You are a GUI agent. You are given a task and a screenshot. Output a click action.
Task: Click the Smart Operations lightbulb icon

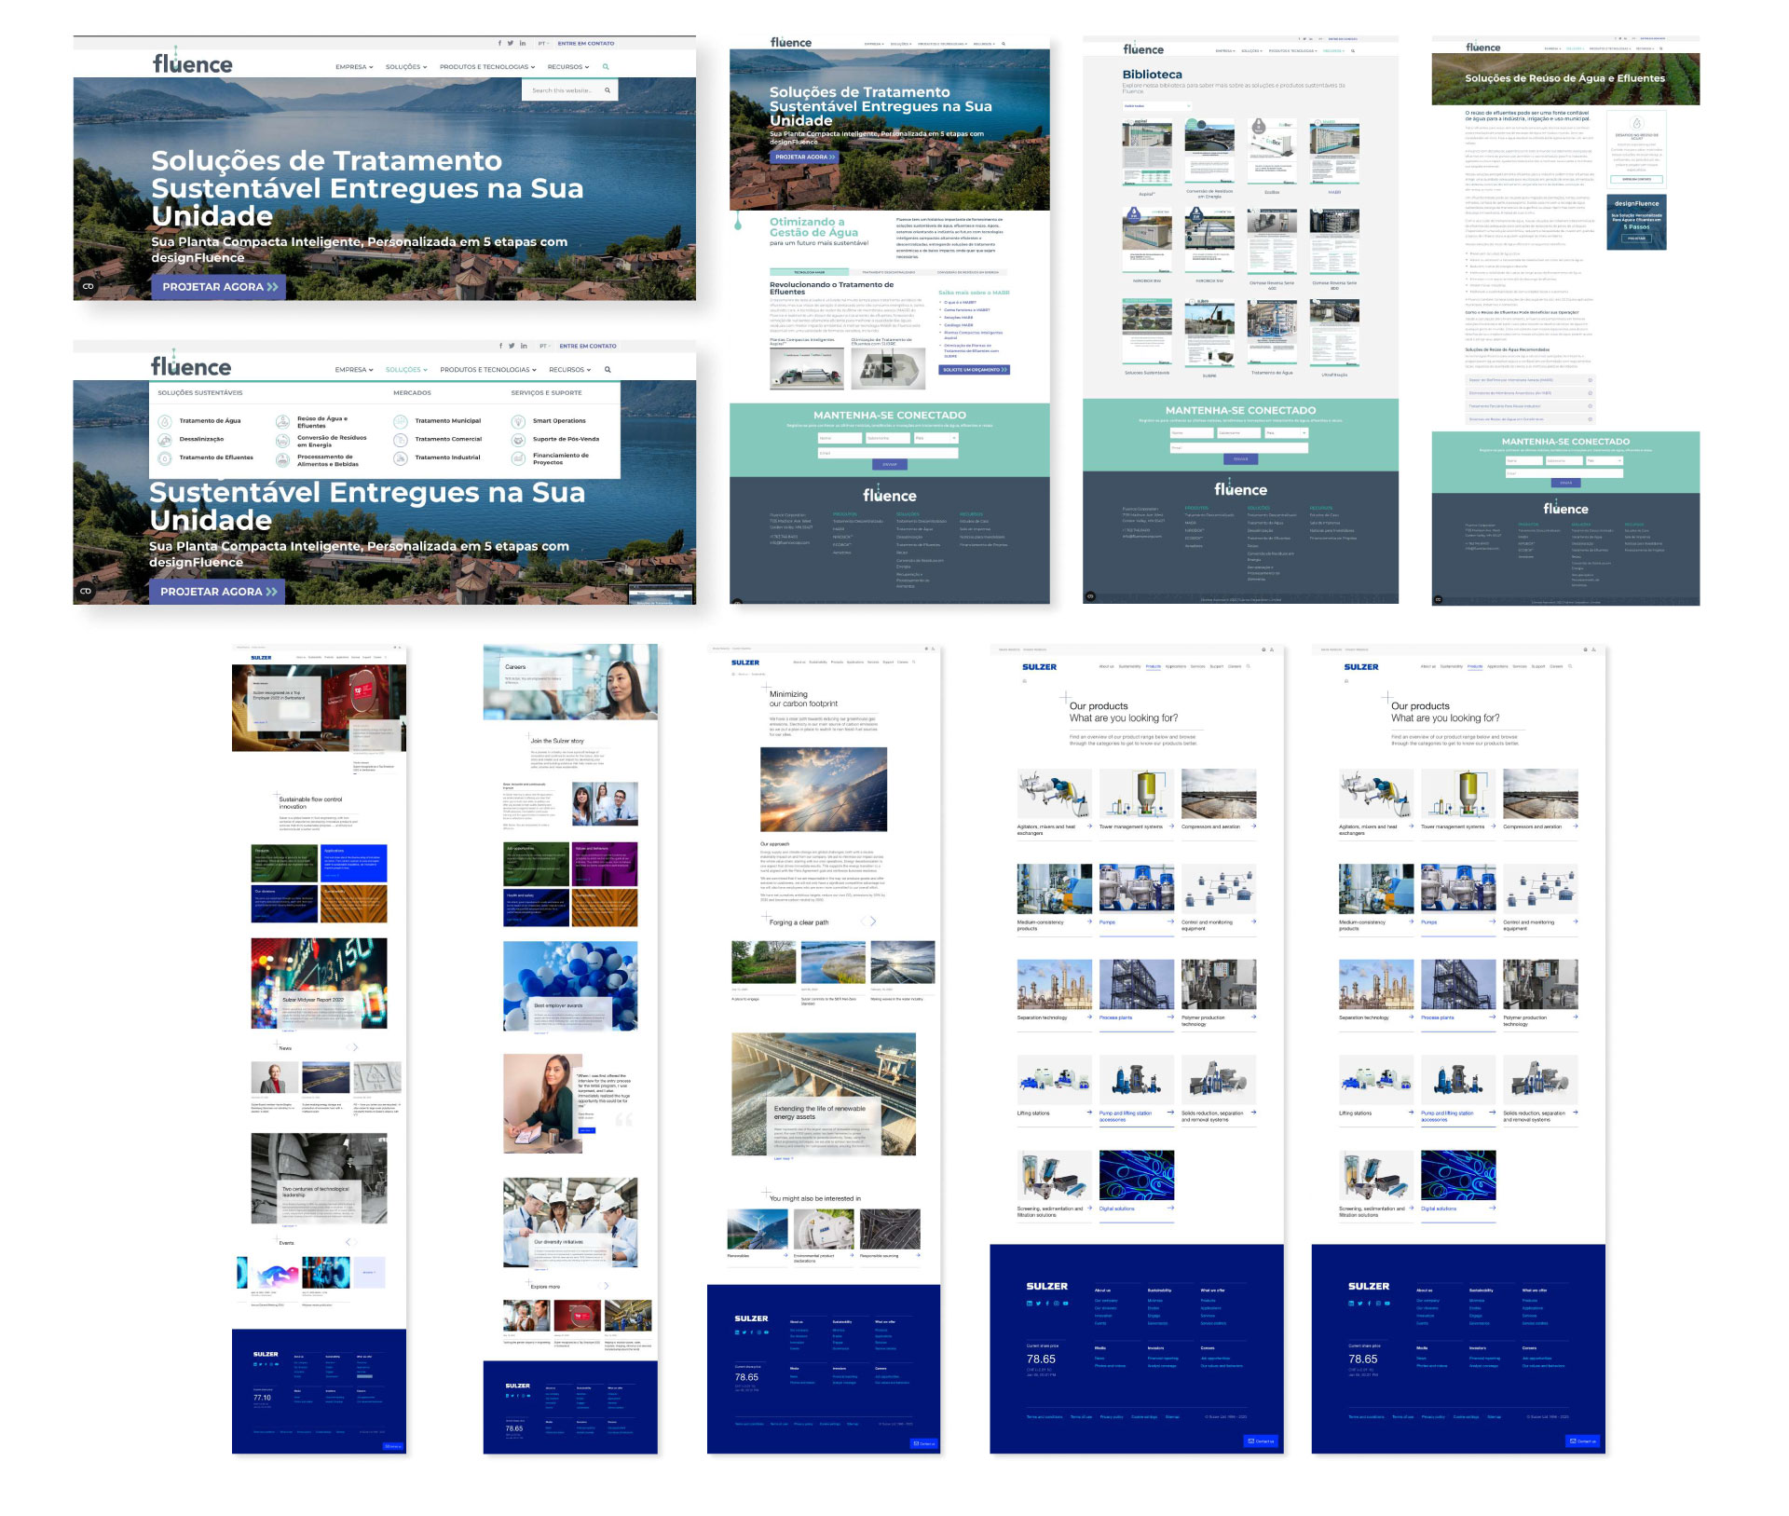518,420
